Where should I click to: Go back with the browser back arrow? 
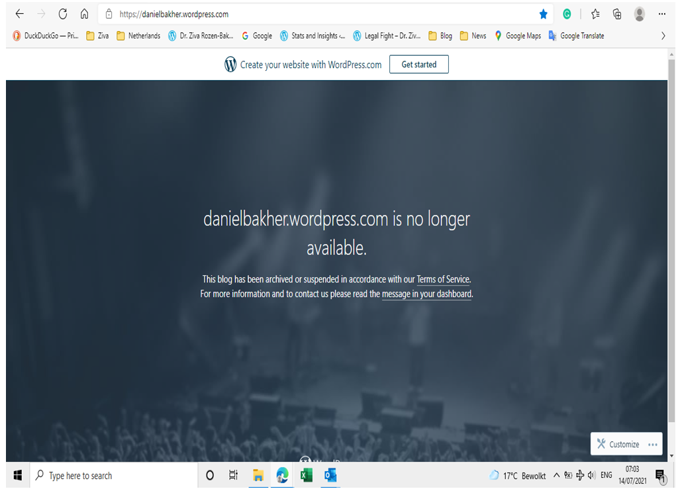coord(19,14)
